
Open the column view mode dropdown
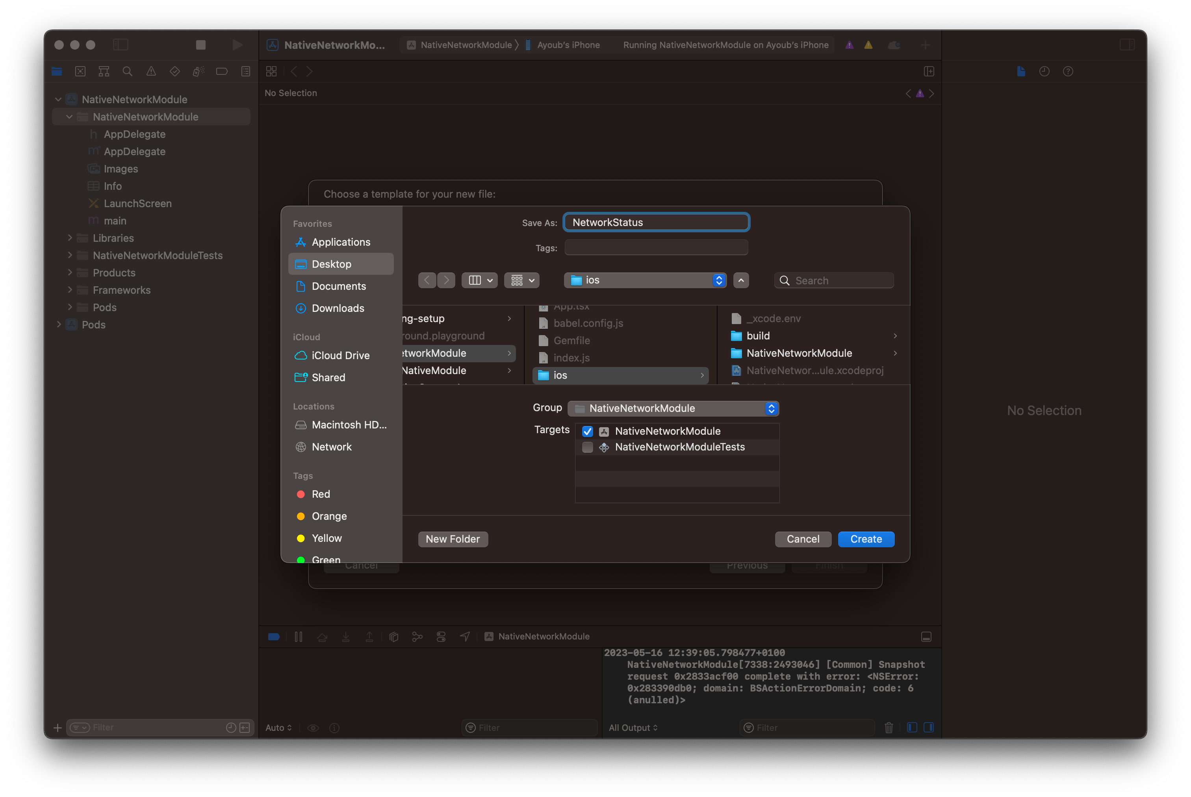pyautogui.click(x=479, y=280)
